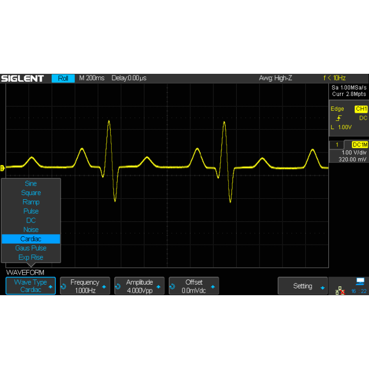The image size is (369, 369).
Task: Click the Siglent logo
Action: pos(23,79)
